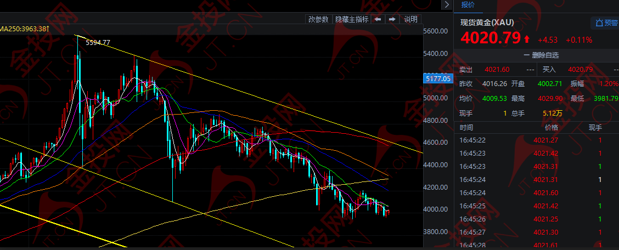The height and width of the screenshot is (250, 619).
Task: Select the 16:45:25 trade row
Action: click(x=537, y=206)
